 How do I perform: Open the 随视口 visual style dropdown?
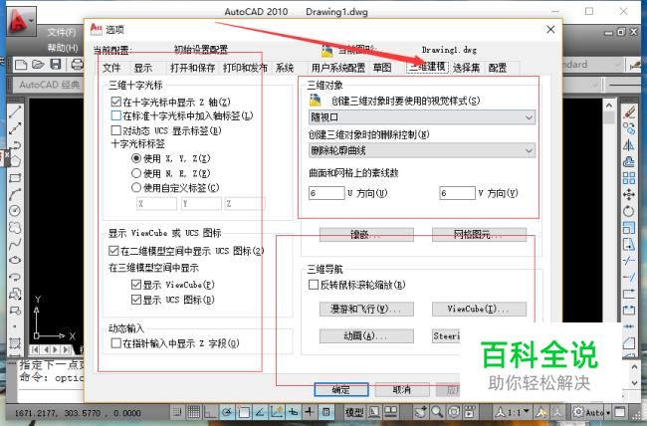tap(422, 117)
